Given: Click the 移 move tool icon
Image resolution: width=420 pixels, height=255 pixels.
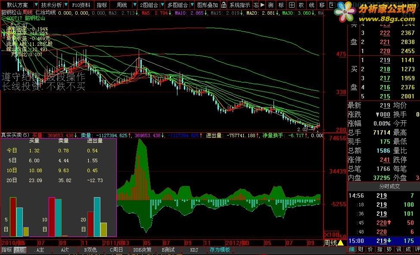Looking at the screenshot, I should pos(322,5).
